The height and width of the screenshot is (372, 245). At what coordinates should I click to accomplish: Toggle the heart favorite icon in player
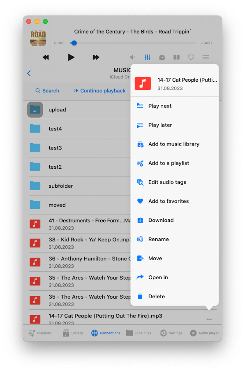click(x=191, y=57)
